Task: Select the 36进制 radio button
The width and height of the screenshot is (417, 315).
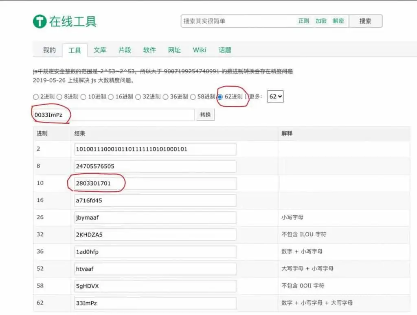Action: [x=166, y=97]
